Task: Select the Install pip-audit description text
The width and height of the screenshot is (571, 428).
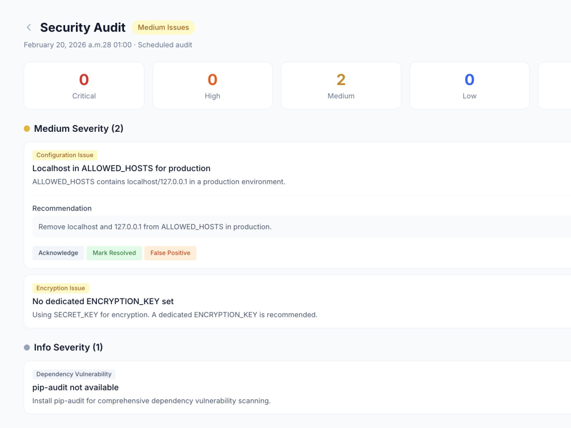Action: 151,401
